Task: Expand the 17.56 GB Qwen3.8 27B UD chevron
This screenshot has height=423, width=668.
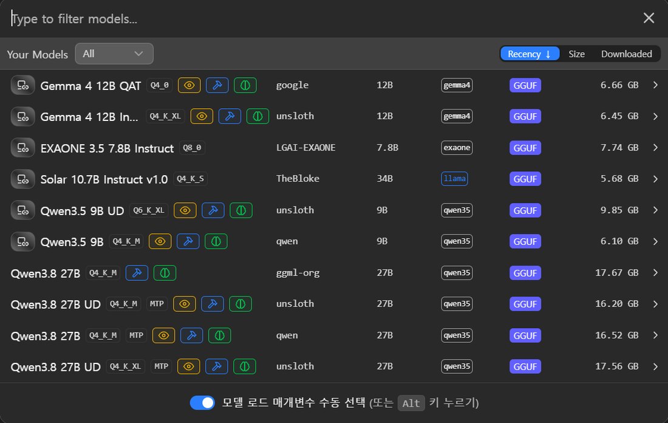Action: coord(655,366)
